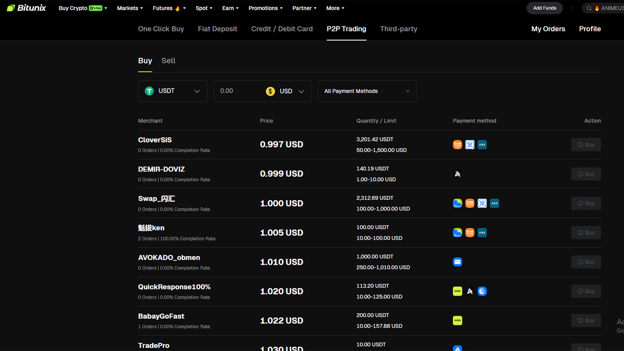Viewport: 624px width, 351px height.
Task: Click the payment icon in DEMIR-DOVIZ row
Action: (x=458, y=174)
